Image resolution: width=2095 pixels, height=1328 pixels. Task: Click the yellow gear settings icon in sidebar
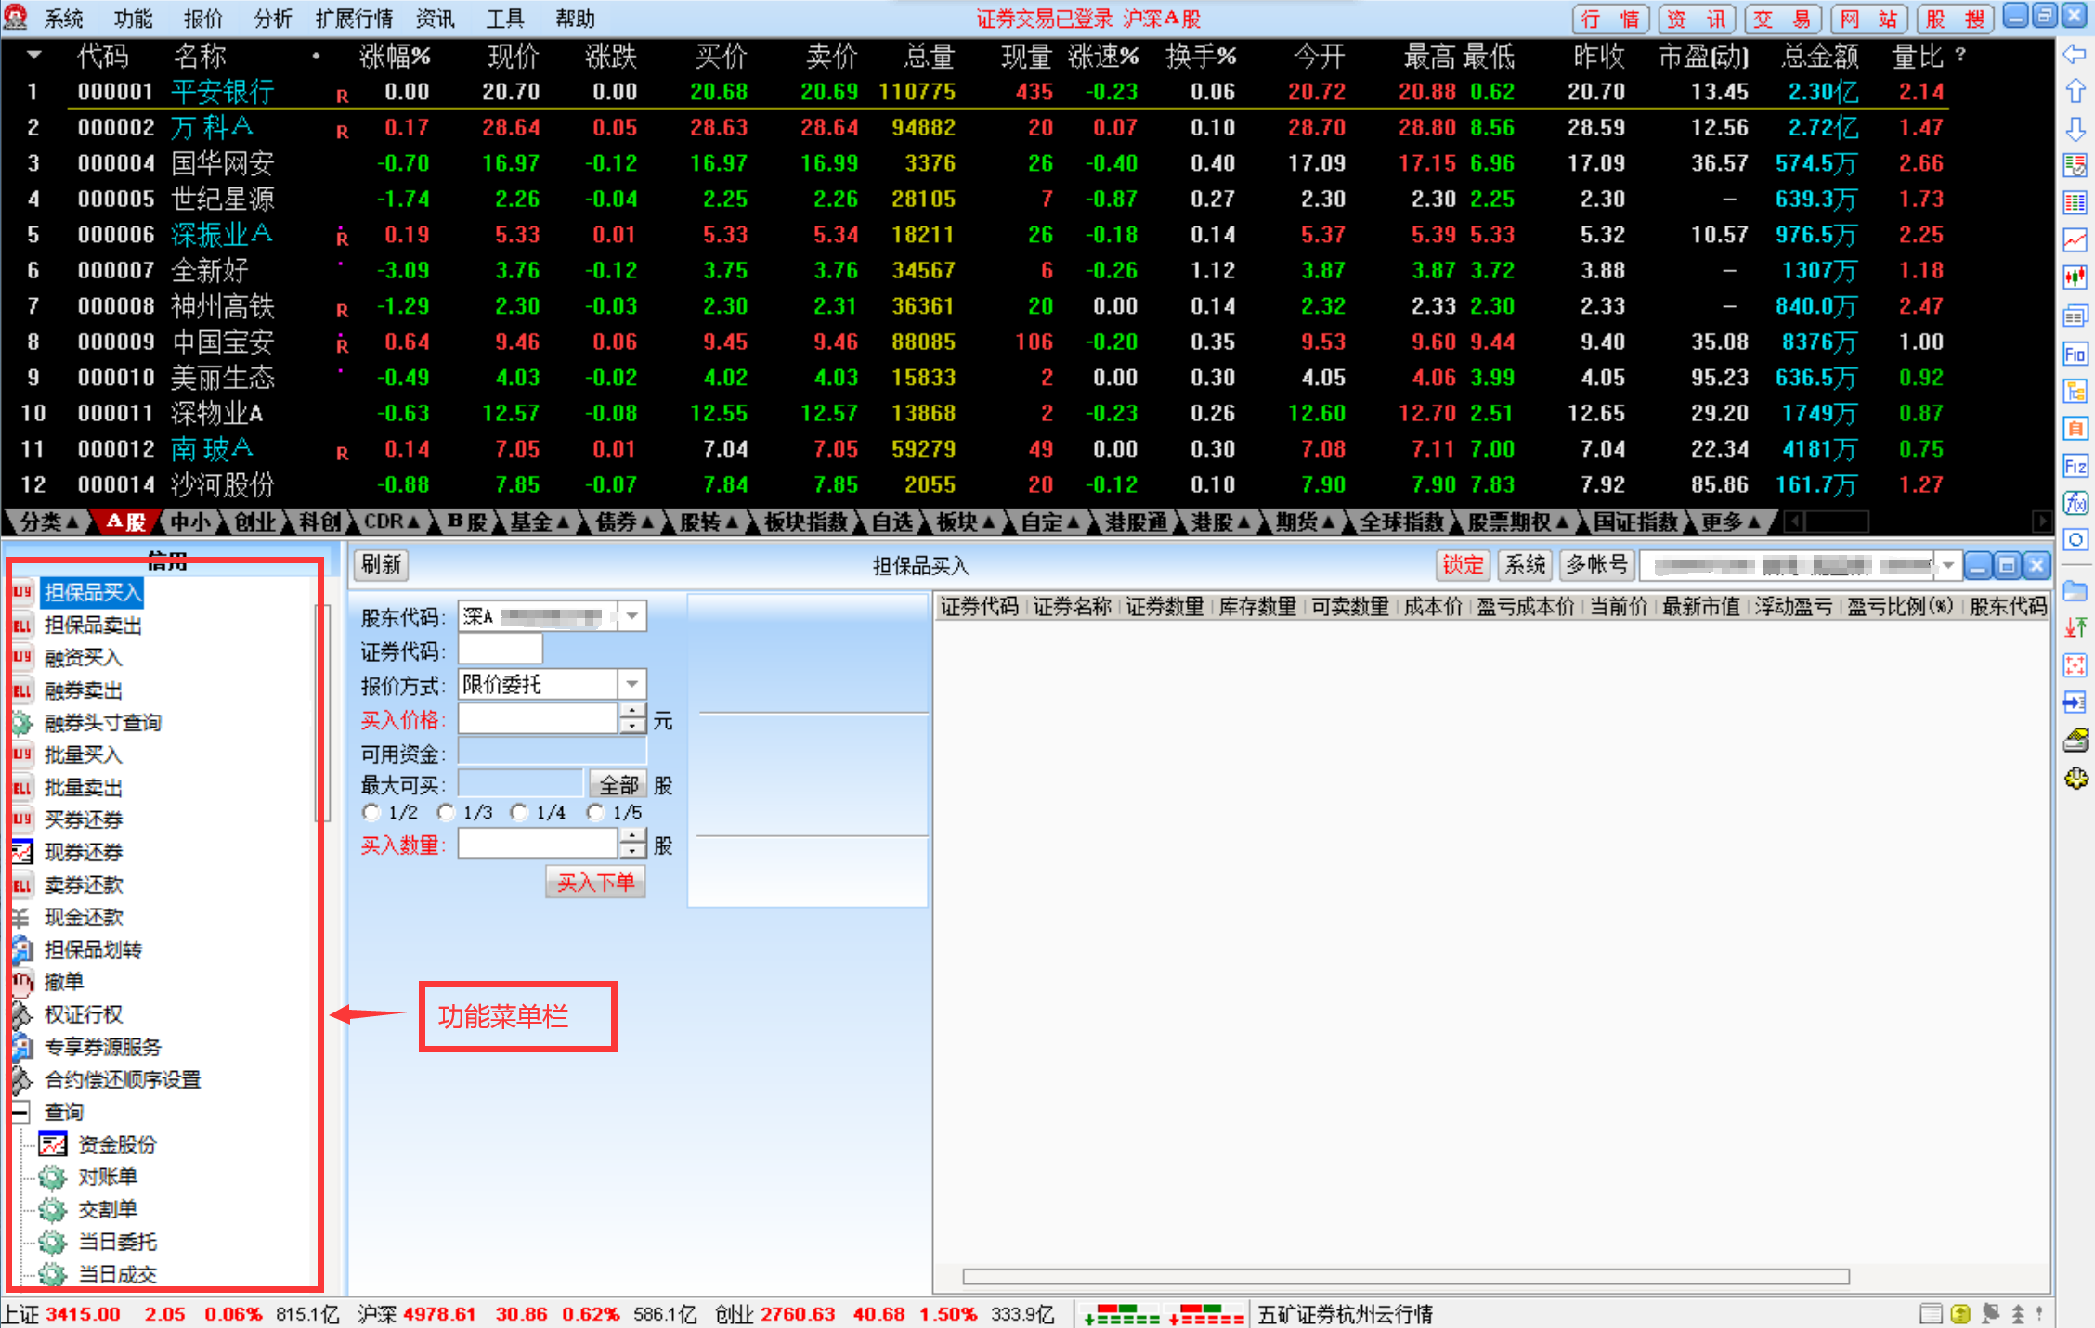pyautogui.click(x=2075, y=778)
